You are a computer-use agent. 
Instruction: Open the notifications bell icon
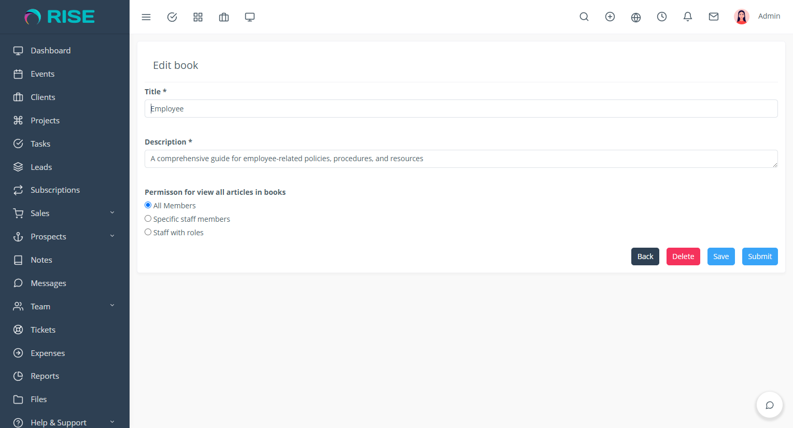click(x=688, y=17)
